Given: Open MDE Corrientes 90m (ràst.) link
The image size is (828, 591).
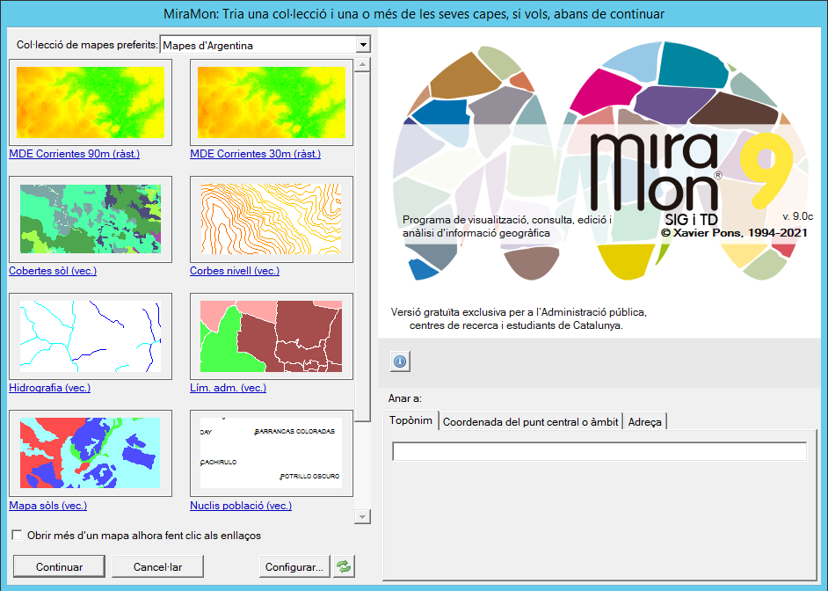Looking at the screenshot, I should pos(75,154).
